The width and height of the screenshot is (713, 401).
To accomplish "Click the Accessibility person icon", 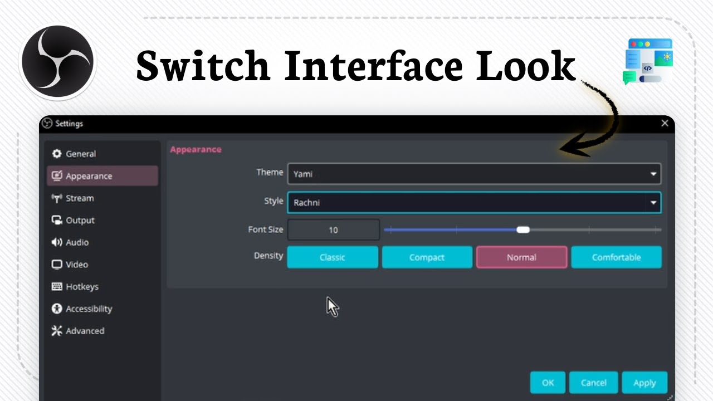I will 56,309.
